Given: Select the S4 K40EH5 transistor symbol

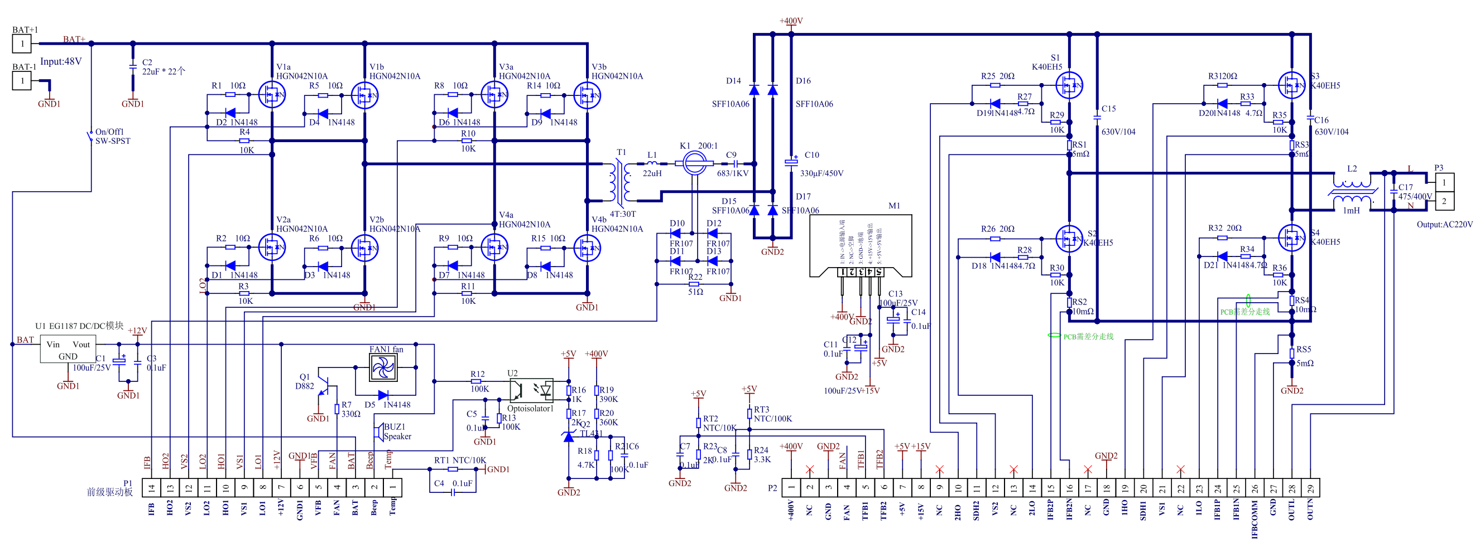Looking at the screenshot, I should (x=1291, y=238).
